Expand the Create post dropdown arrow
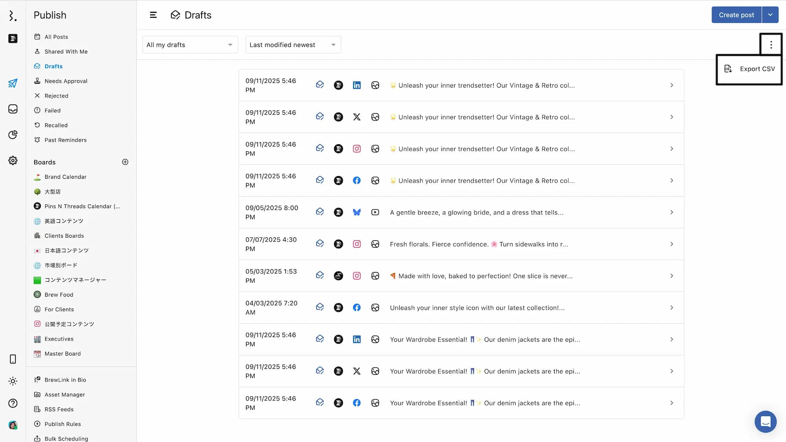 (770, 15)
